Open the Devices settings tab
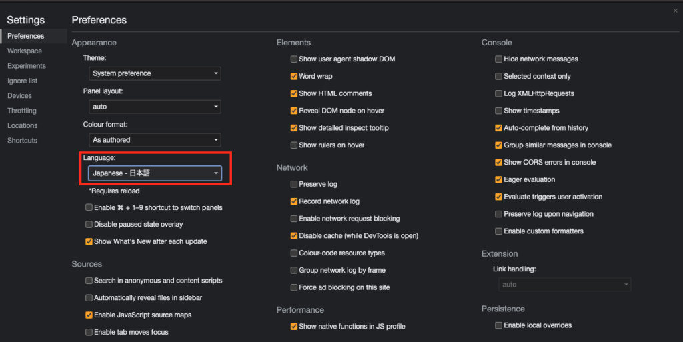The width and height of the screenshot is (683, 342). click(x=19, y=96)
